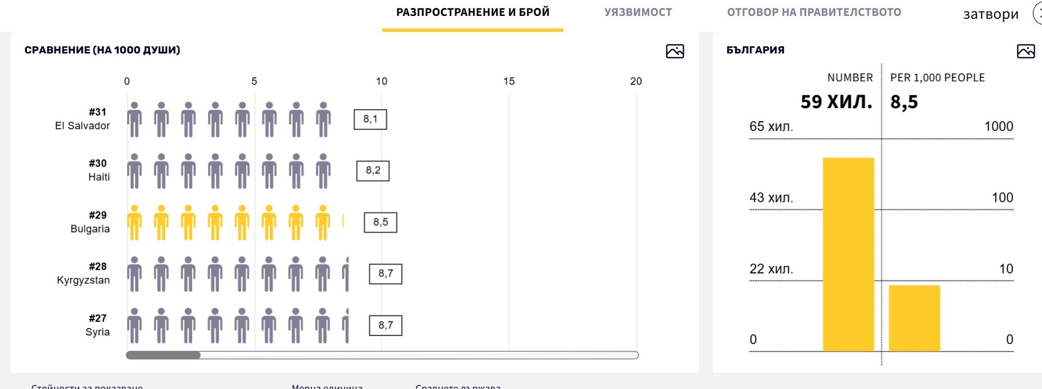Screen dimensions: 1042x389
Task: Click the 8,1 value label for El Salvador
Action: (370, 119)
